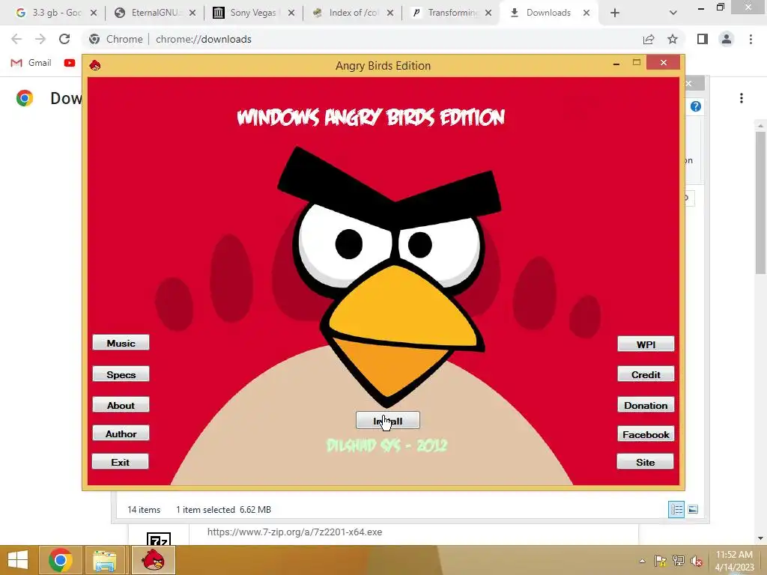Open the About button
This screenshot has height=575, width=767.
pos(121,405)
